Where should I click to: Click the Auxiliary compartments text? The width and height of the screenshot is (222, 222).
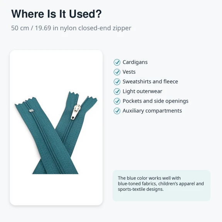[x=152, y=111]
